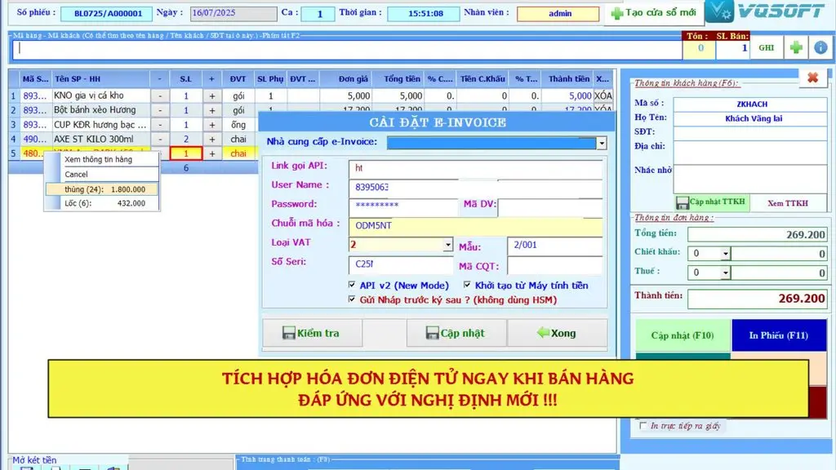The image size is (836, 470).
Task: Click the Cập nhật (F10) button
Action: click(x=683, y=335)
